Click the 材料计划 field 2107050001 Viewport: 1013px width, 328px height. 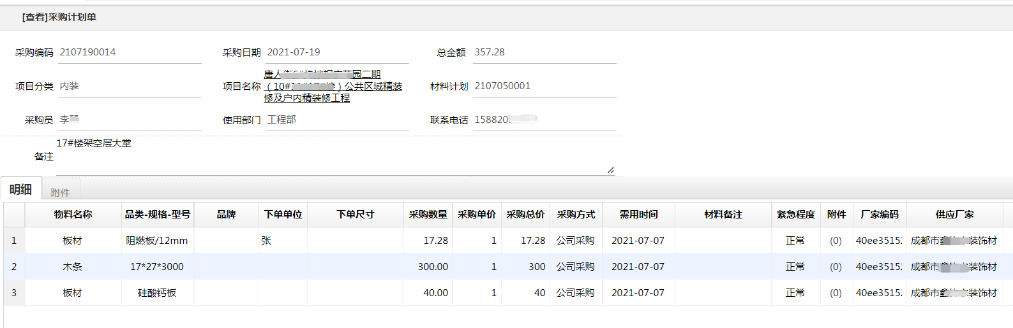pos(544,87)
